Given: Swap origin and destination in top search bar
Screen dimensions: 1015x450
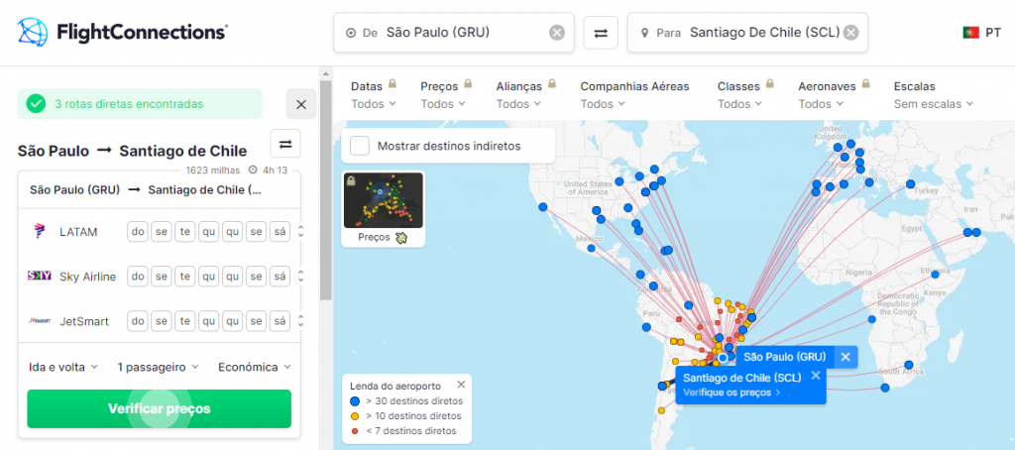Looking at the screenshot, I should click(x=601, y=33).
